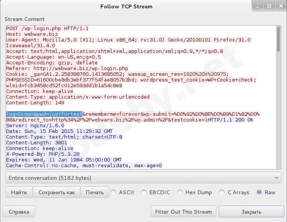Click the 'Content-Type: application/x-www-form-urlencoded' line
The width and height of the screenshot is (287, 222).
point(78,97)
